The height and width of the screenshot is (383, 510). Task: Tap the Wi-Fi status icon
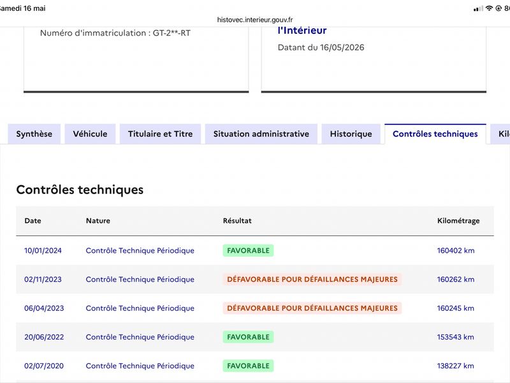pyautogui.click(x=489, y=8)
